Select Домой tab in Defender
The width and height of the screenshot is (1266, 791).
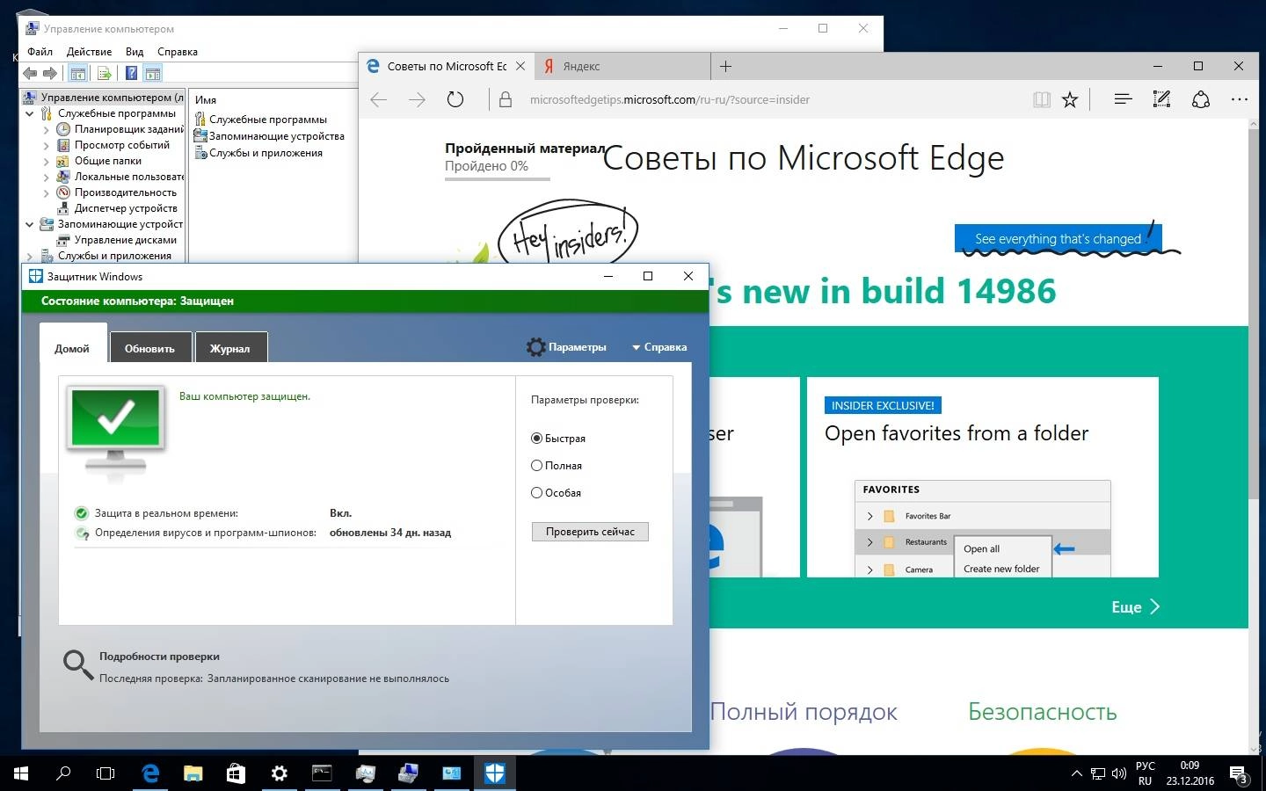click(72, 345)
